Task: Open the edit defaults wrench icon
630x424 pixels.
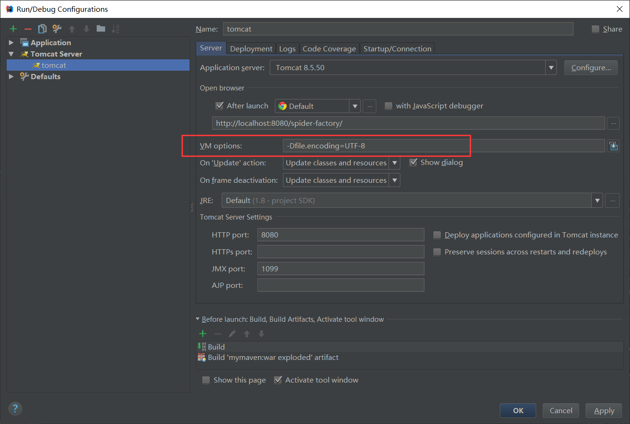Action: tap(57, 29)
